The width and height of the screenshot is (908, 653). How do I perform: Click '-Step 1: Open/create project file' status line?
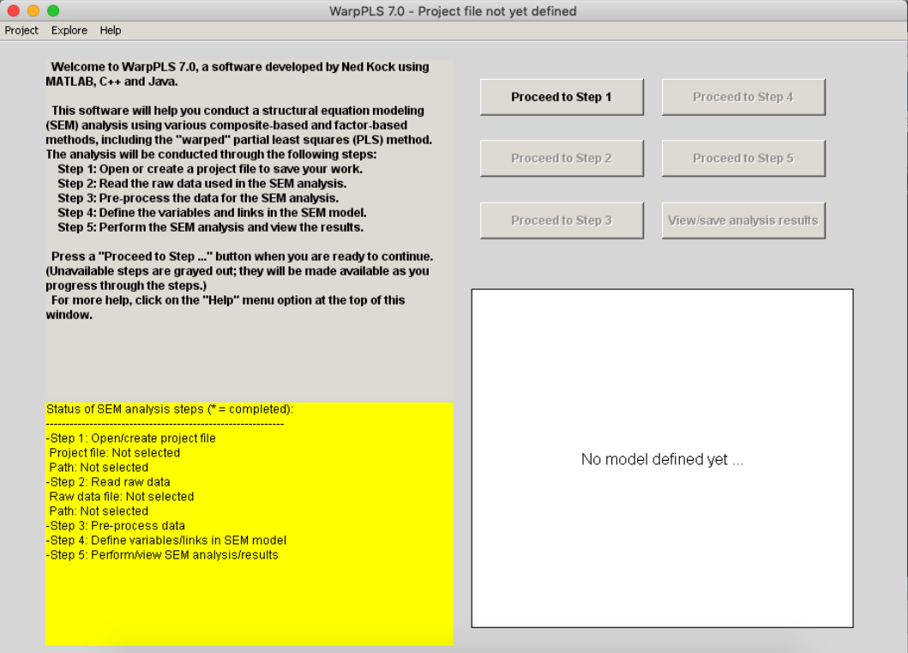(131, 438)
